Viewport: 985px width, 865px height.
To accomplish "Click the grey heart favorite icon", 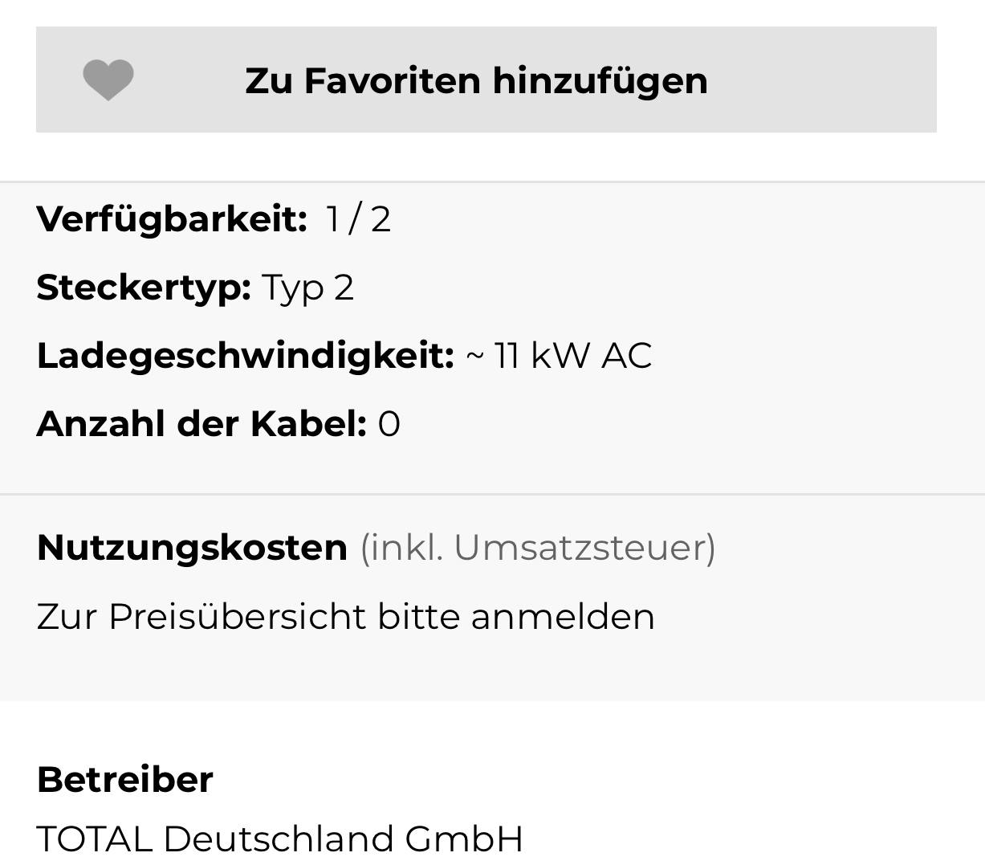I will point(108,80).
